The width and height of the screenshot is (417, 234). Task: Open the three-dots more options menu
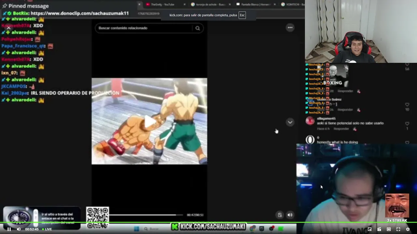(290, 28)
